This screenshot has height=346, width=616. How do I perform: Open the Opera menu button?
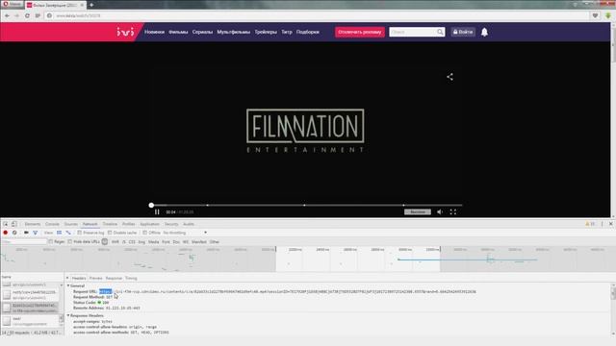pos(12,4)
